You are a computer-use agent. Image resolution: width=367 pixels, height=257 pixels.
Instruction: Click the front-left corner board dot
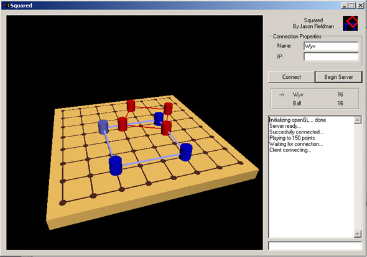[62, 202]
